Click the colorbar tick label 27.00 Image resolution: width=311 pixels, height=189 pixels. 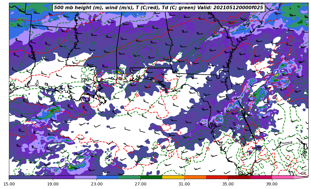(140, 184)
